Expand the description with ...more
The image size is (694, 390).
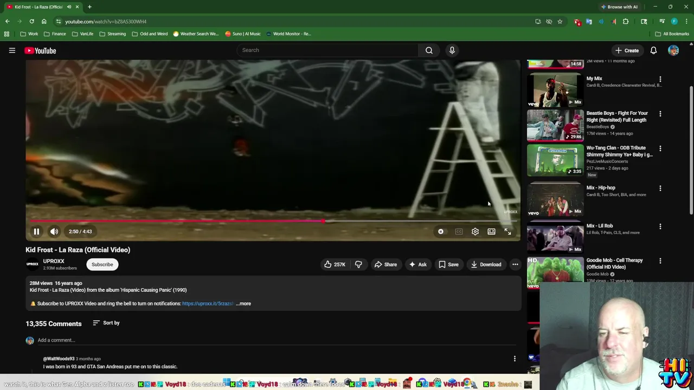[x=243, y=303]
